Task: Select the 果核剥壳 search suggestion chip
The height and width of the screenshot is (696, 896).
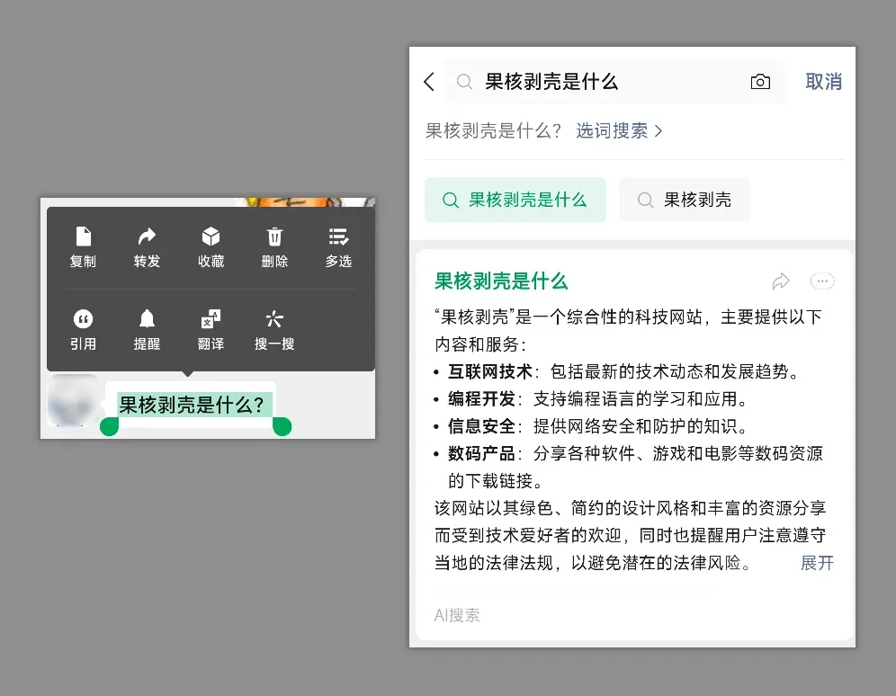Action: click(x=685, y=200)
